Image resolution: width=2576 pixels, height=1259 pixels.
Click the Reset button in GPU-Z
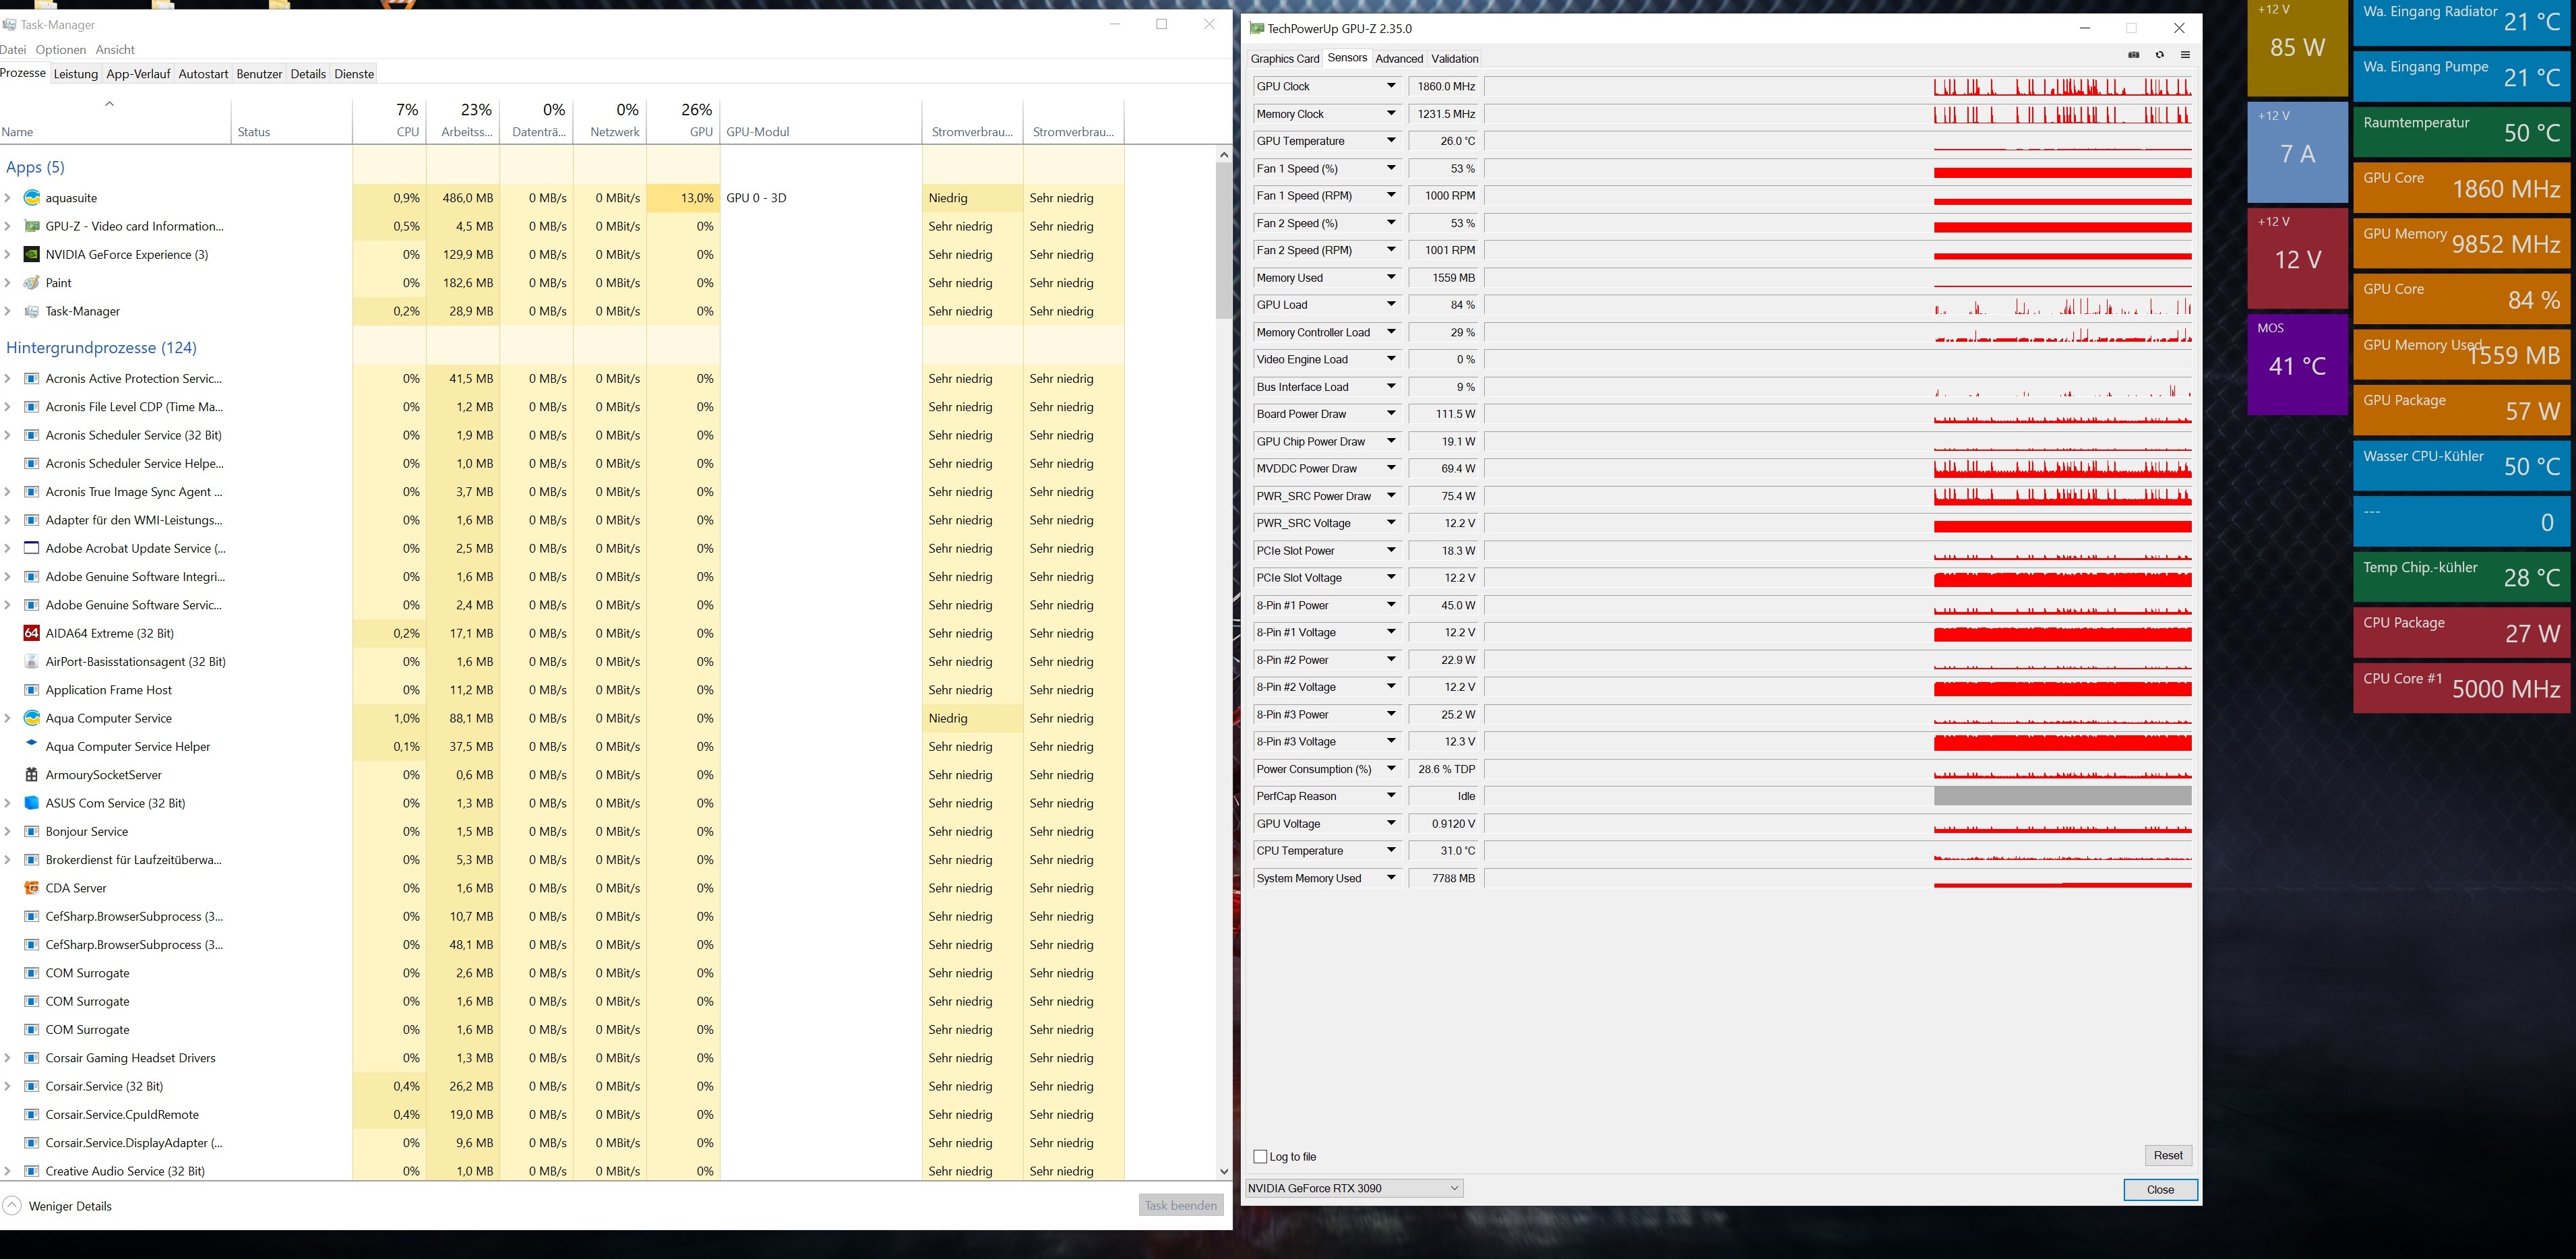coord(2167,1155)
